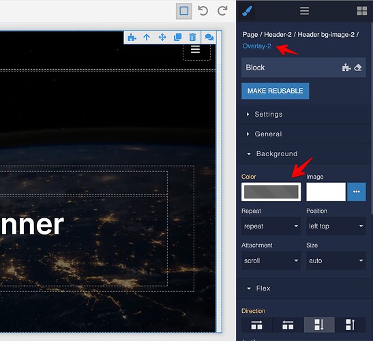Click the puzzle piece icon in block toolbar

tap(132, 38)
